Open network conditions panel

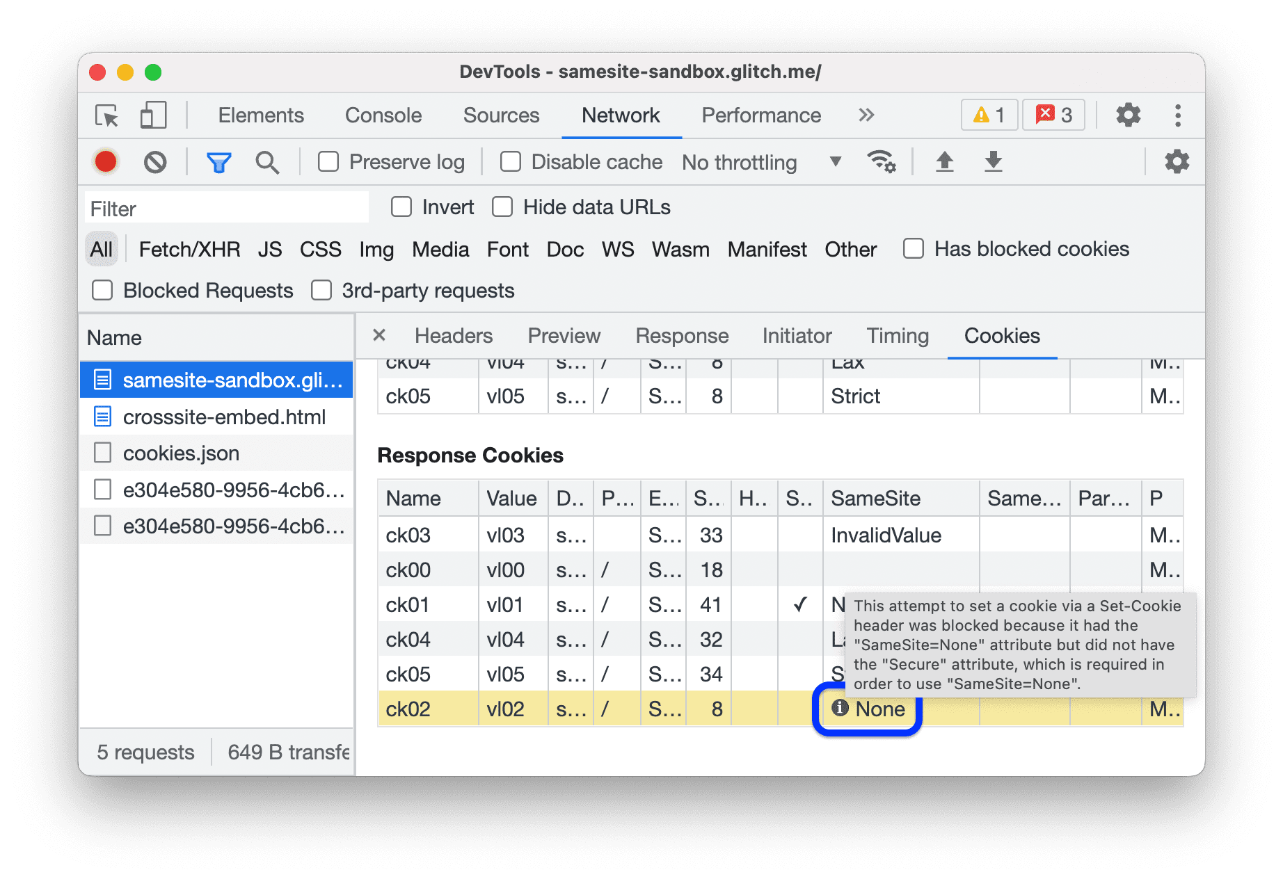click(x=882, y=161)
